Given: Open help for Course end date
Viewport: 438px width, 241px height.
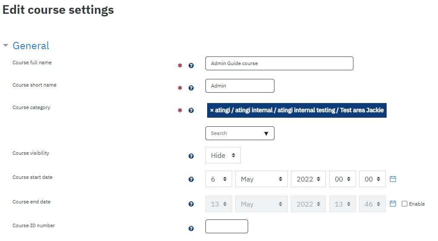Looking at the screenshot, I should 191,204.
